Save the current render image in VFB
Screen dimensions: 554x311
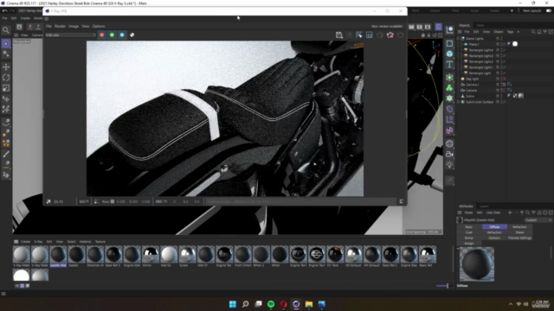point(339,35)
